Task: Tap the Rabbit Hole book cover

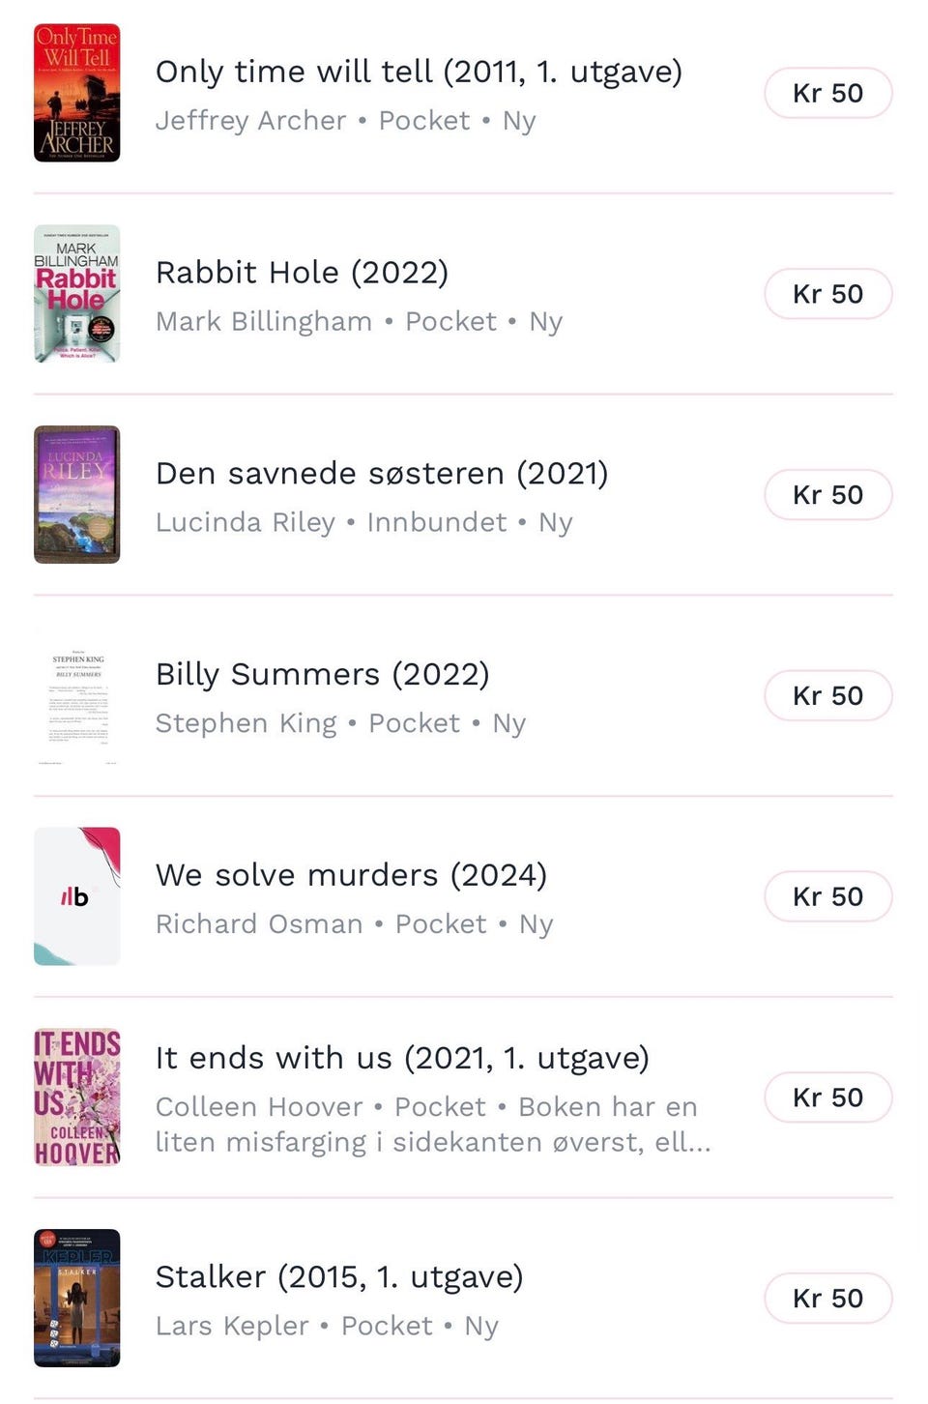Action: tap(77, 294)
